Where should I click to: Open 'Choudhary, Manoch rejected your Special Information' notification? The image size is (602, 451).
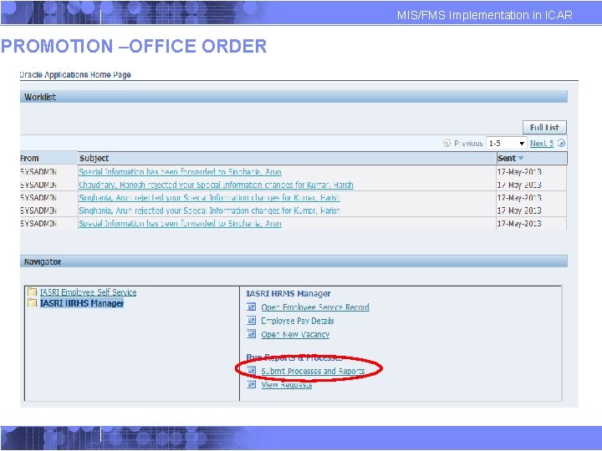click(216, 185)
